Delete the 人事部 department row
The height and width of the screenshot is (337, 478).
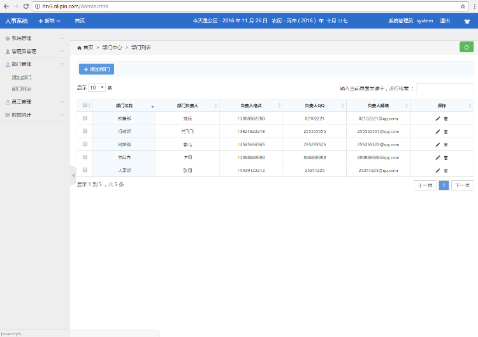pyautogui.click(x=445, y=170)
